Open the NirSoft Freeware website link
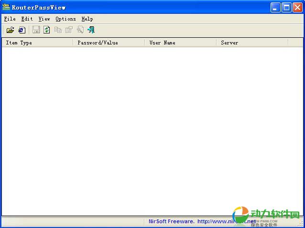 coord(201,222)
